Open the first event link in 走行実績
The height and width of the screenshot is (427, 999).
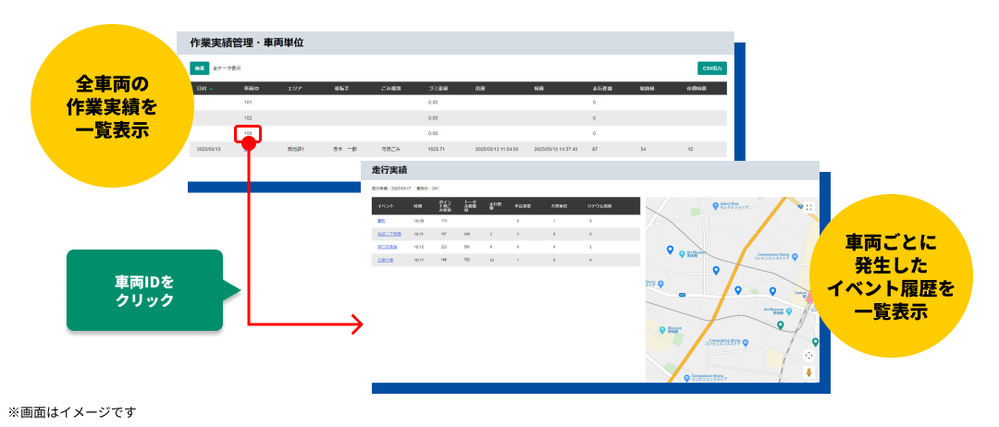coord(381,222)
